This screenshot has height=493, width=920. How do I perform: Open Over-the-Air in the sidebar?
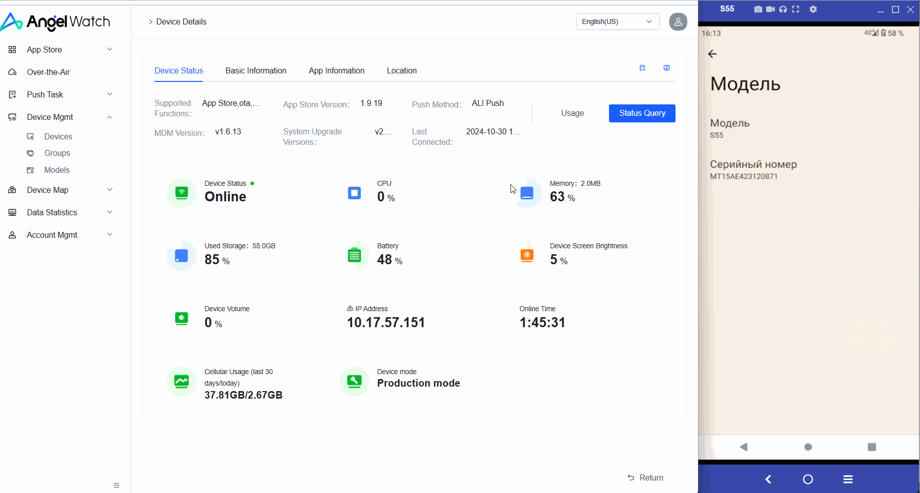48,72
